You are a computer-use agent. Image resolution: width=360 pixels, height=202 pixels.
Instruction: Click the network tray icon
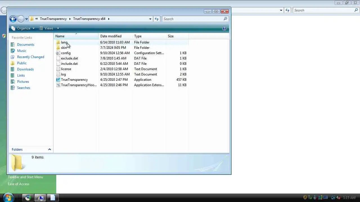click(333, 198)
